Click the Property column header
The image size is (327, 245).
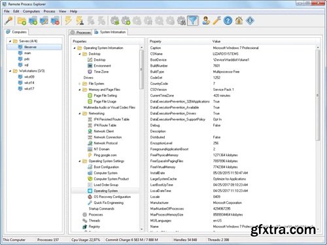click(155, 41)
